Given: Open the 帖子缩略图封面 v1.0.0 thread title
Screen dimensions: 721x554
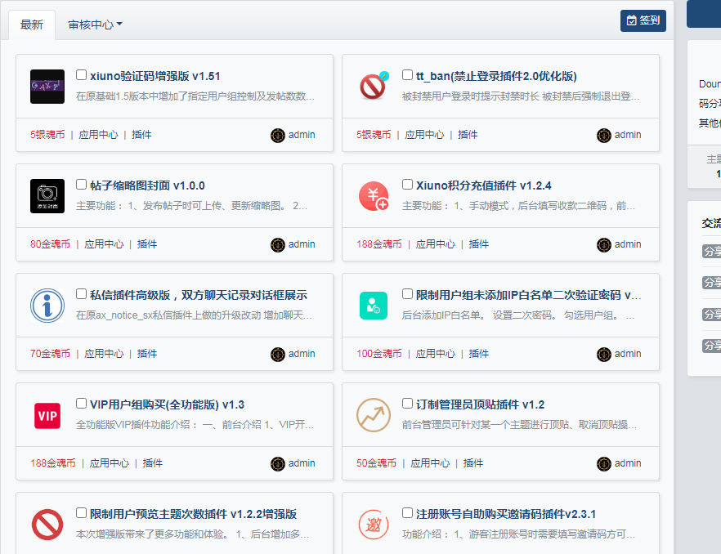Looking at the screenshot, I should [x=147, y=185].
